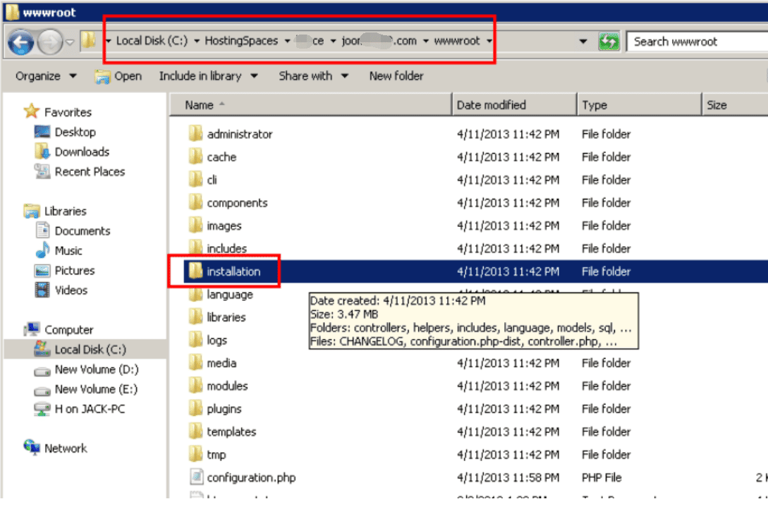Click the Forward navigation arrow button
This screenshot has height=511, width=768.
(x=50, y=42)
